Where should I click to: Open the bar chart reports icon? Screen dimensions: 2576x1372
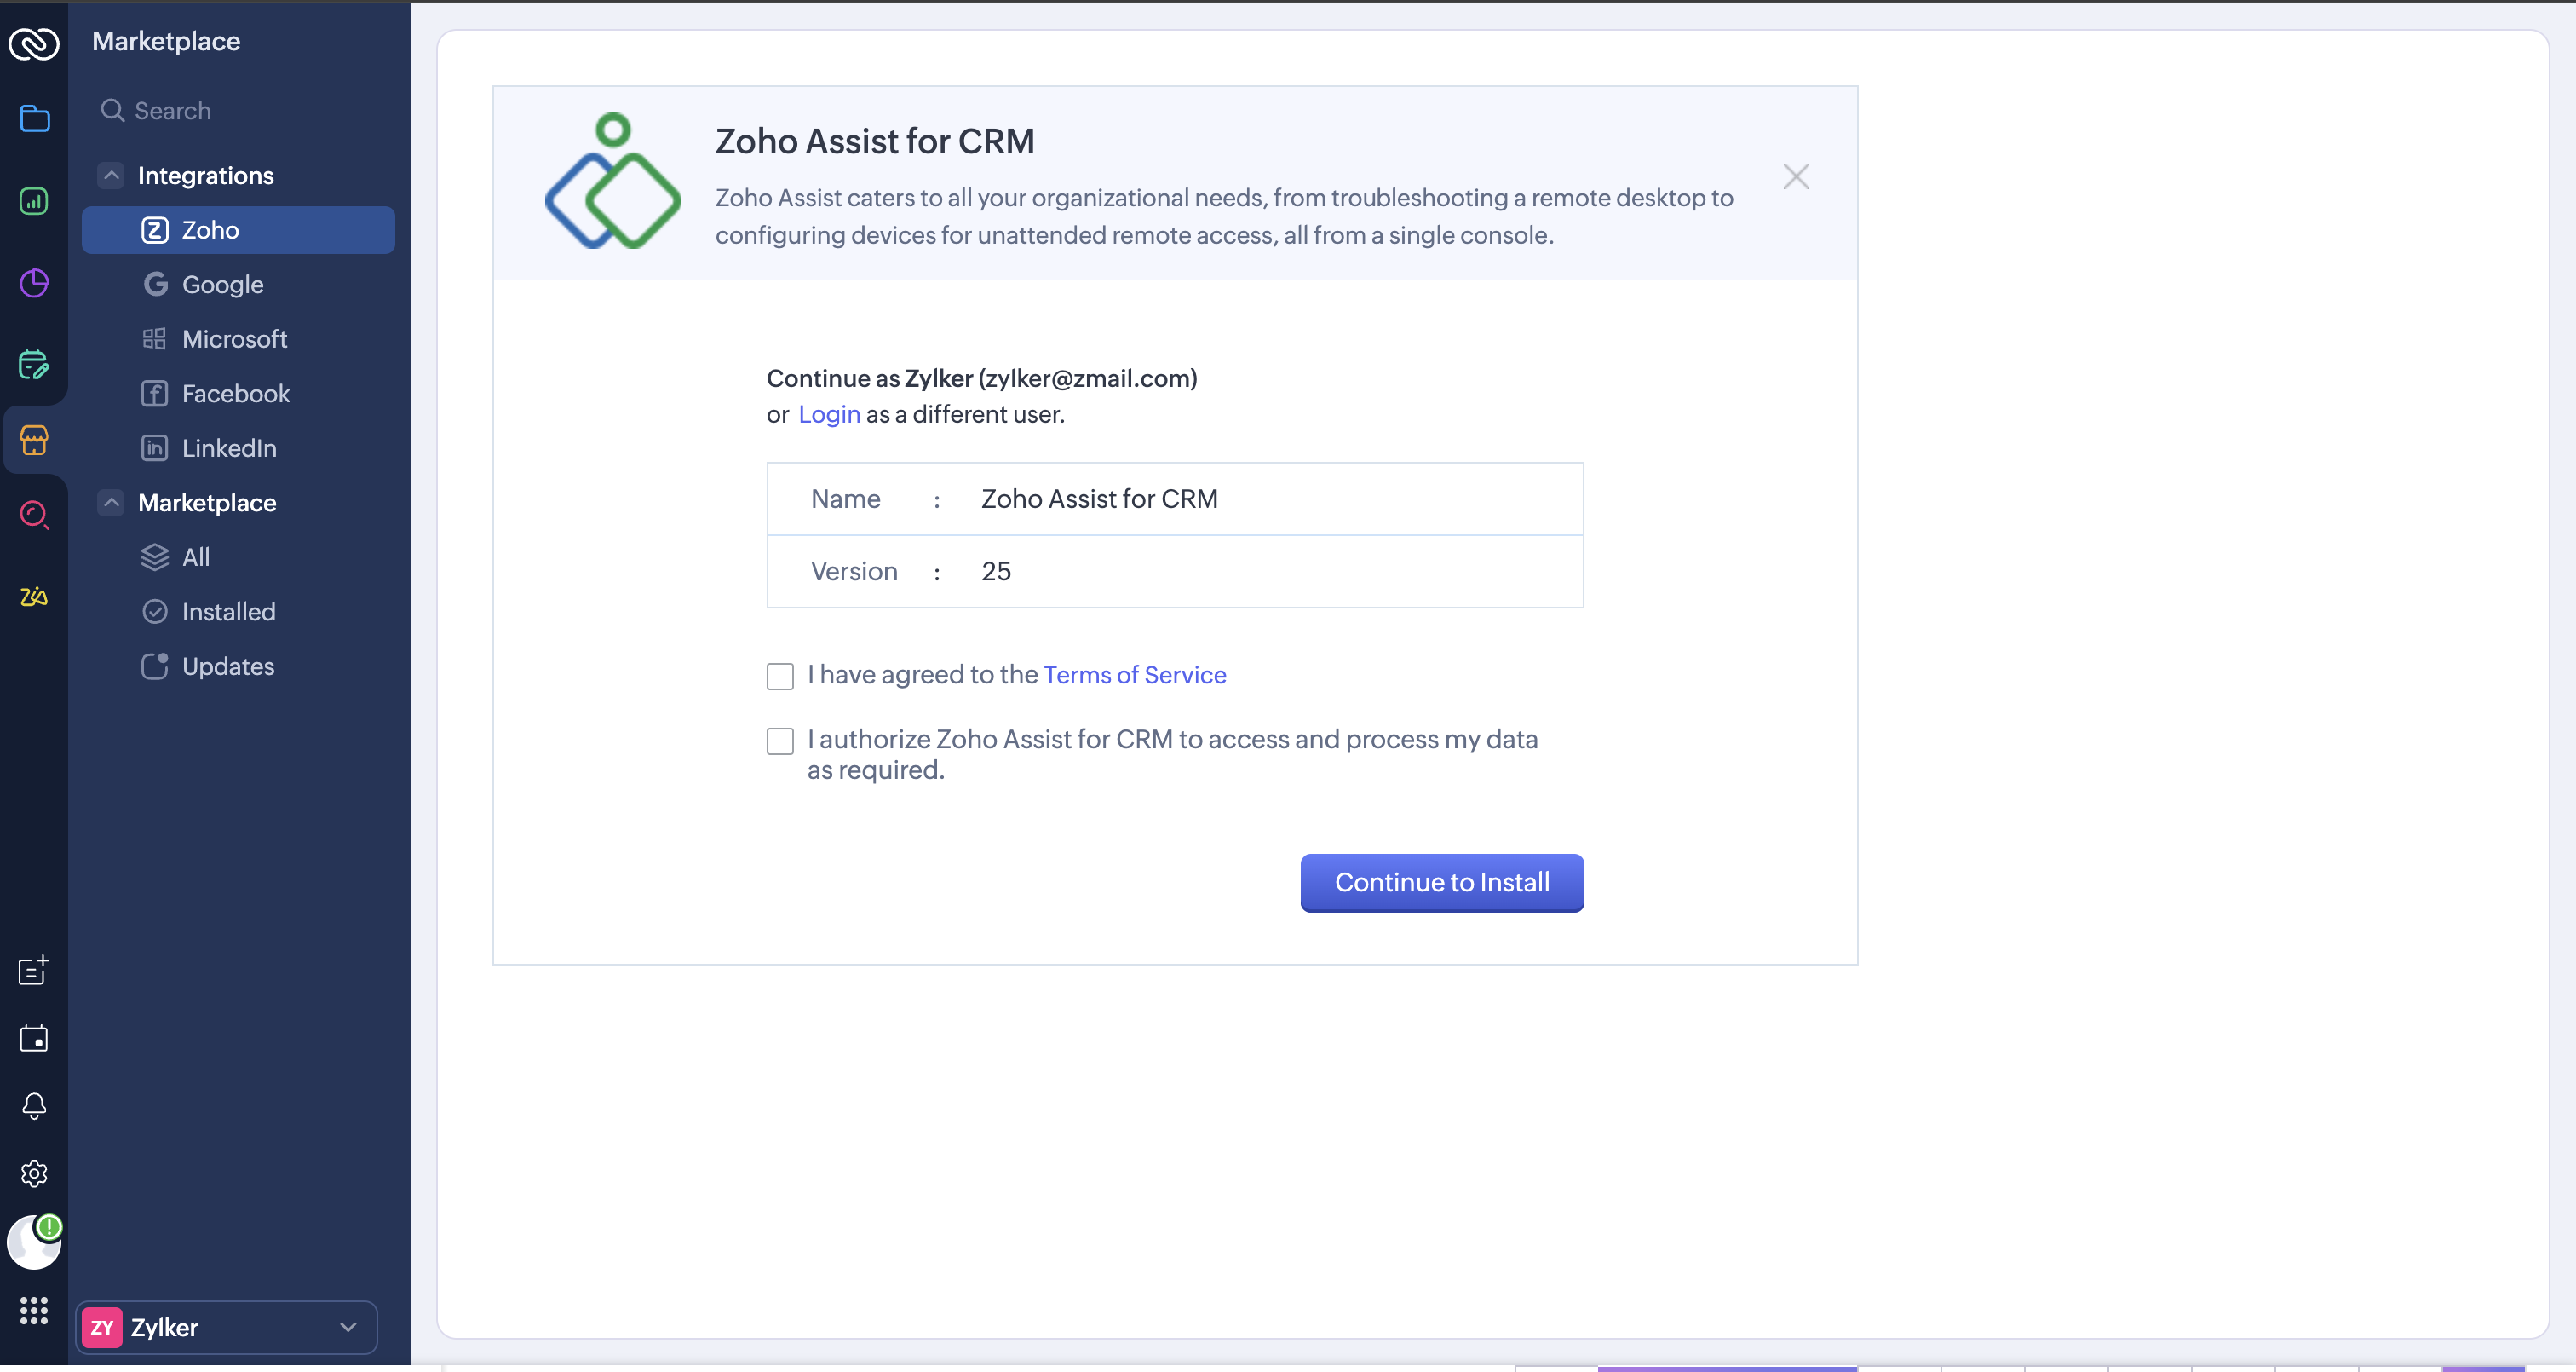coord(34,201)
